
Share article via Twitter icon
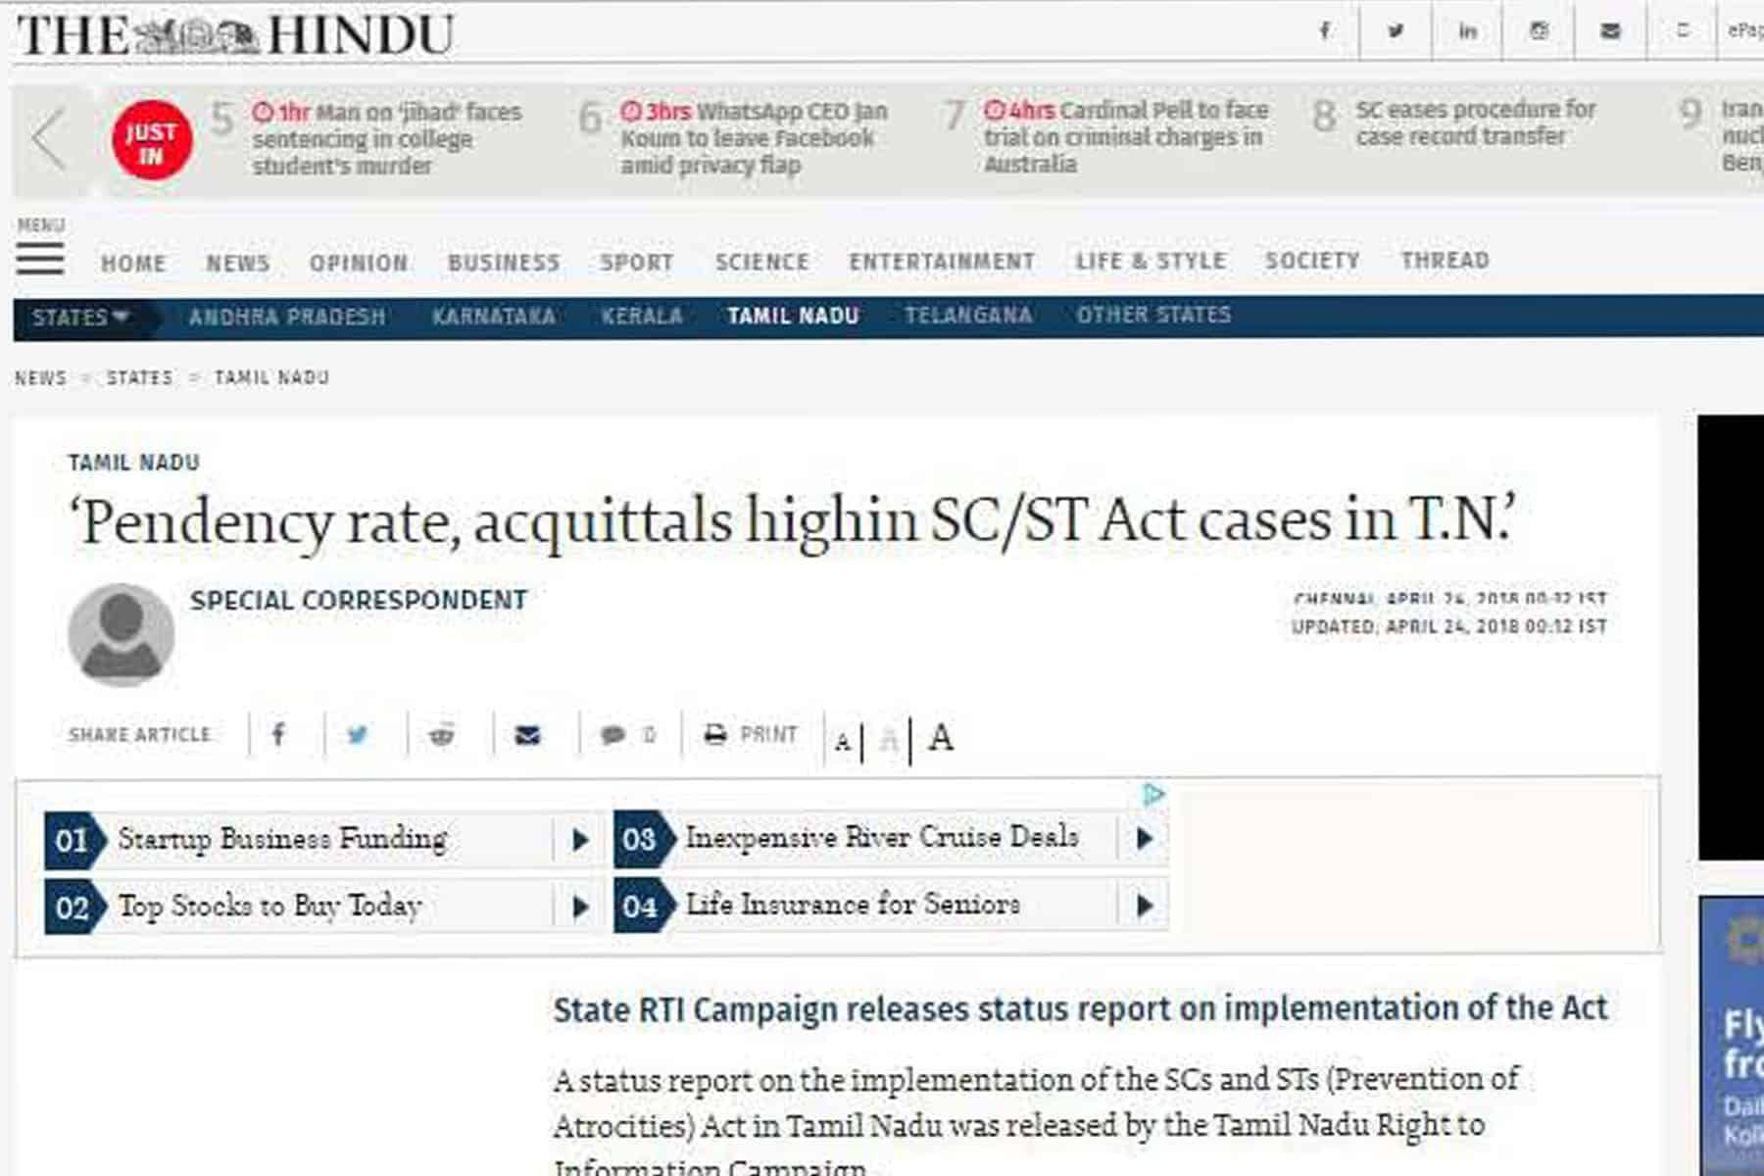(x=358, y=735)
